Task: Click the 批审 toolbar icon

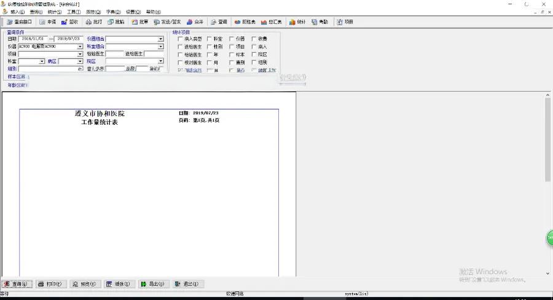Action: point(140,22)
